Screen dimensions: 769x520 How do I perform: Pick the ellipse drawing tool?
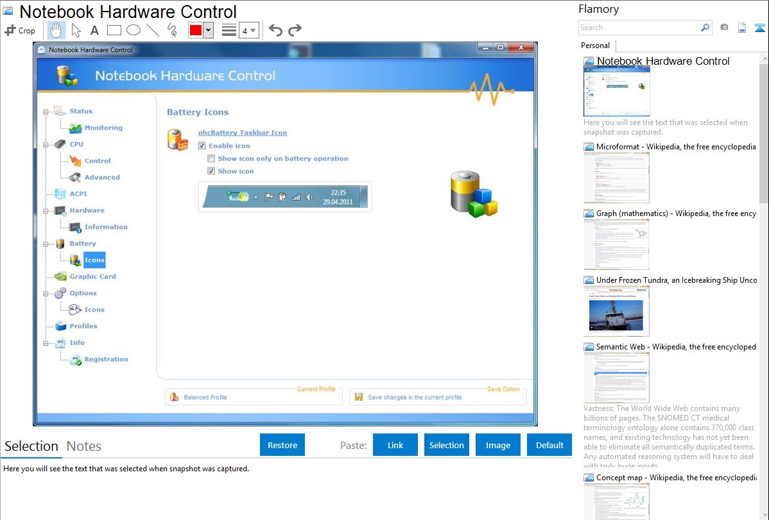coord(134,30)
